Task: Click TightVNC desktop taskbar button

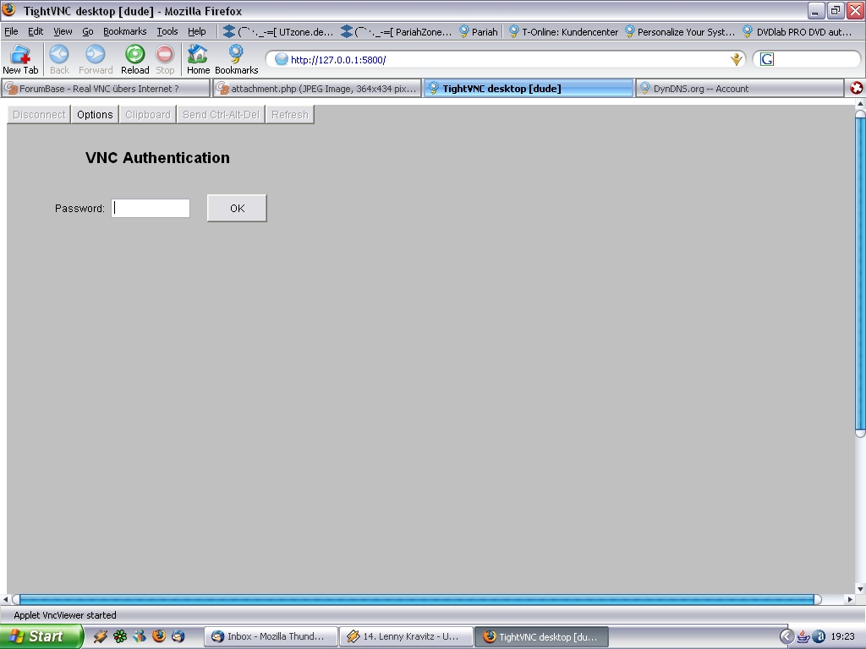Action: (541, 637)
